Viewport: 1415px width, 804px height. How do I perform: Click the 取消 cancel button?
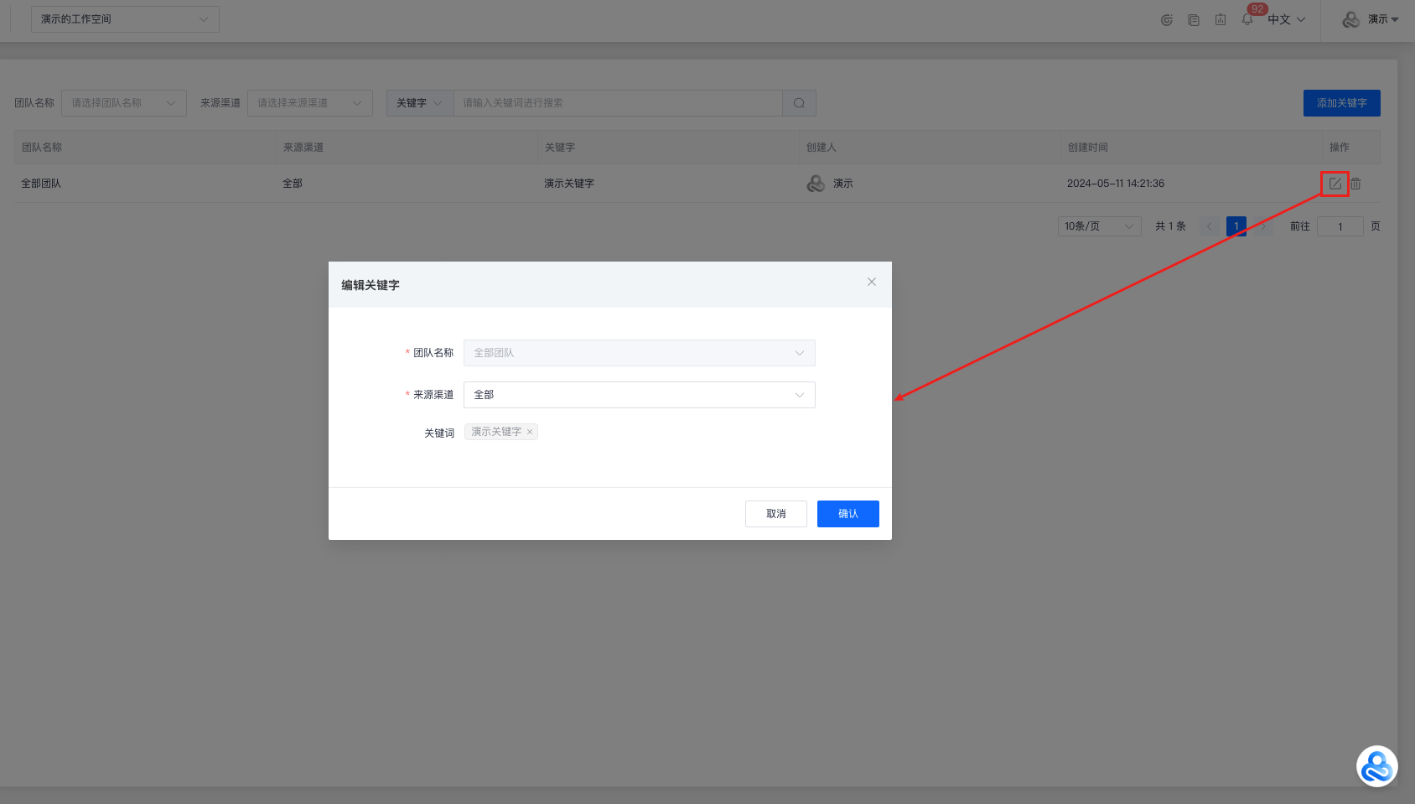coord(775,514)
